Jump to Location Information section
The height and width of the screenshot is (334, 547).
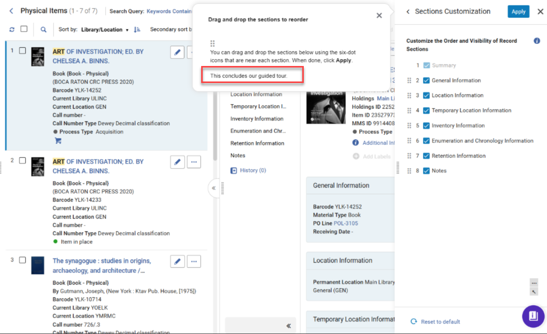pyautogui.click(x=256, y=94)
